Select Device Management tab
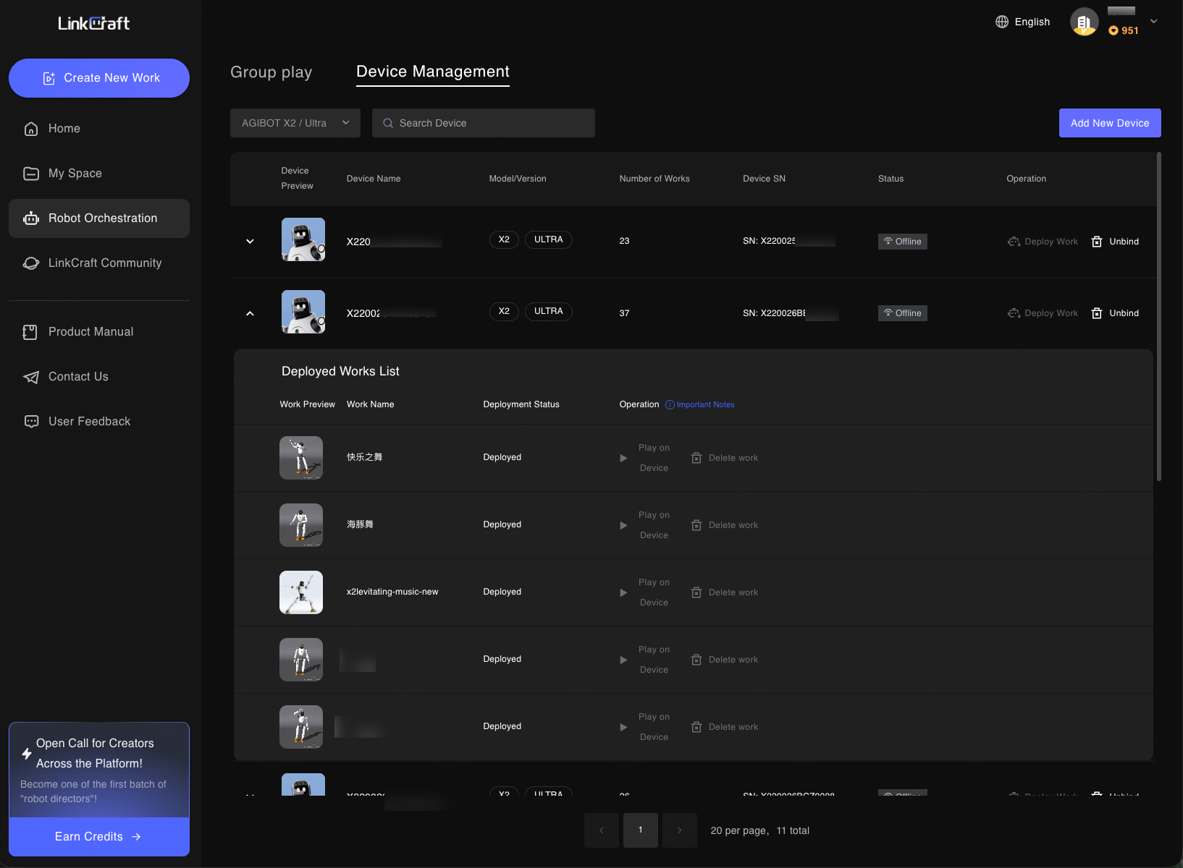 coord(433,72)
